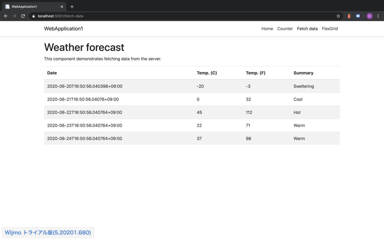Click the 0 Celsius cell
Viewport: 384px width, 240px height.
[x=218, y=99]
